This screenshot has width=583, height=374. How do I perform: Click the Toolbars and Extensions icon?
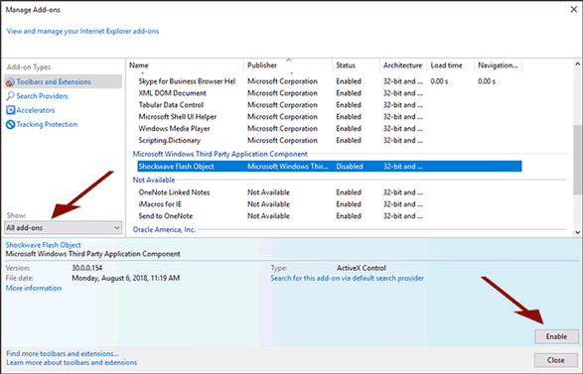tap(10, 82)
